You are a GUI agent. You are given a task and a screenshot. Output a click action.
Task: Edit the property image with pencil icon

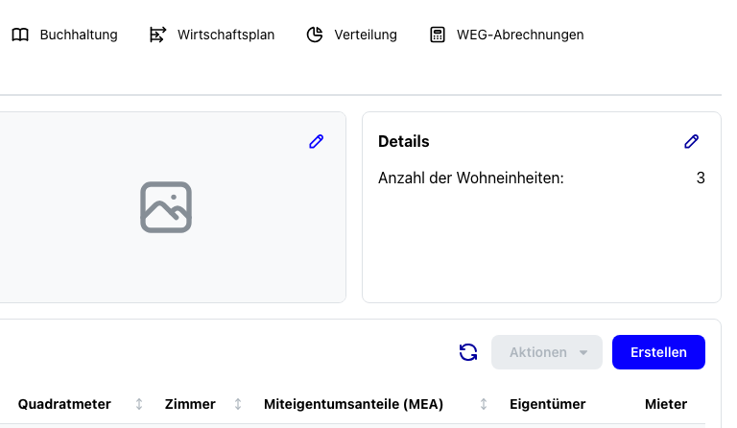317,141
